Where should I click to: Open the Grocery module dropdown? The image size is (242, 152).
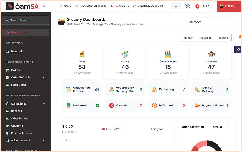pos(229,6)
